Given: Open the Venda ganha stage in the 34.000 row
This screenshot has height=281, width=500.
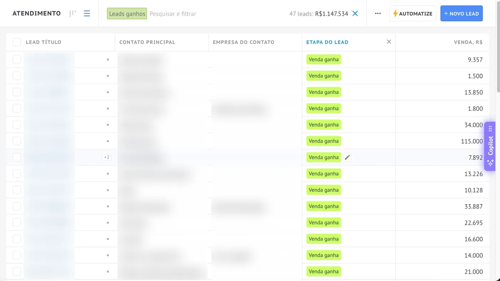Looking at the screenshot, I should click(x=324, y=125).
